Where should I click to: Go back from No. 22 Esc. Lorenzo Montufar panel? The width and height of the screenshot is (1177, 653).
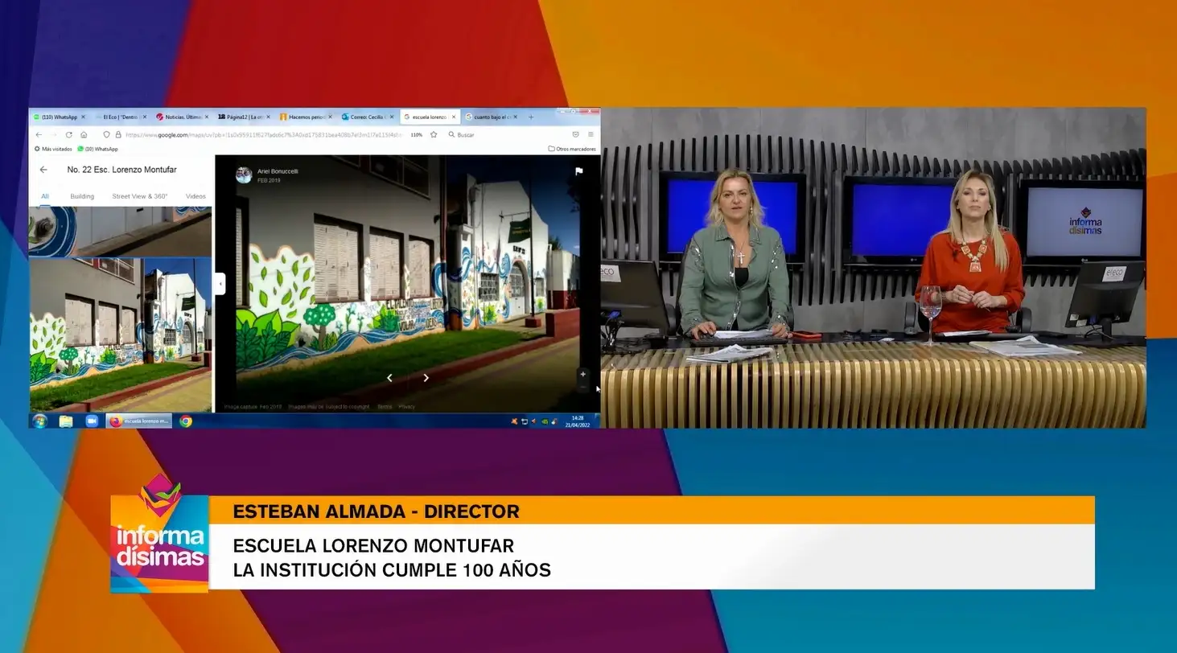pos(43,170)
